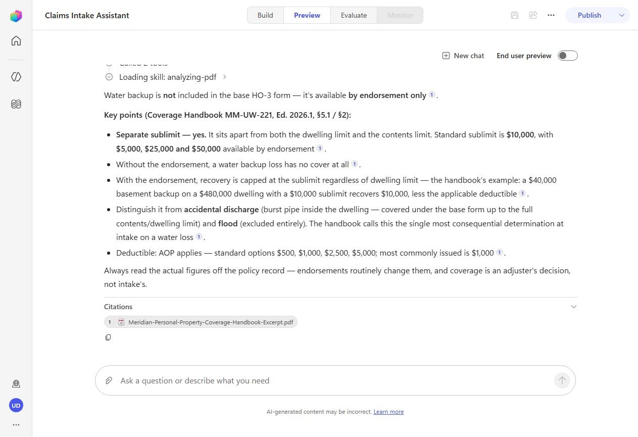This screenshot has height=437, width=638.
Task: Open the Home icon in sidebar
Action: pyautogui.click(x=16, y=41)
